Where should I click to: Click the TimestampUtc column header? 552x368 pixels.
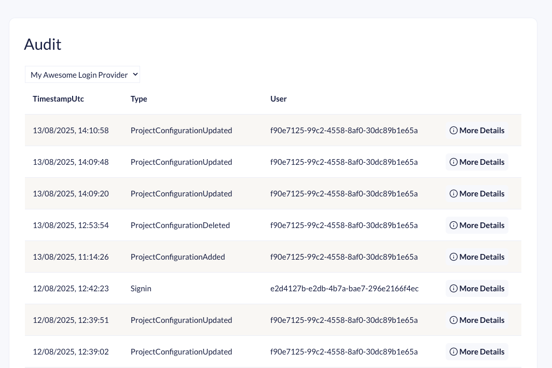point(58,99)
